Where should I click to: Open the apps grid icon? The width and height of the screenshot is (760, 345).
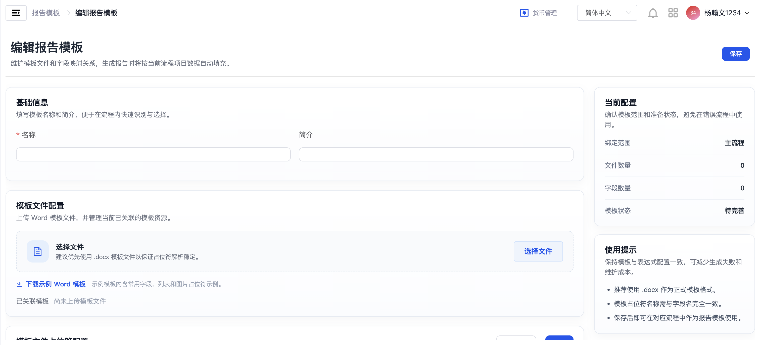(673, 13)
